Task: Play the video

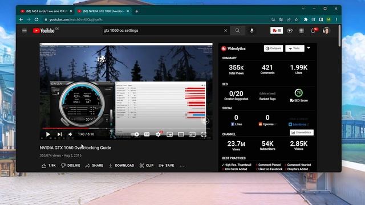Action: tap(48, 134)
